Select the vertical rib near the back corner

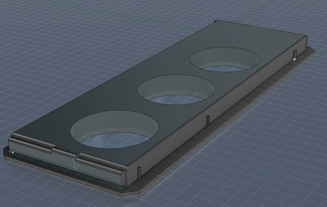(295, 54)
